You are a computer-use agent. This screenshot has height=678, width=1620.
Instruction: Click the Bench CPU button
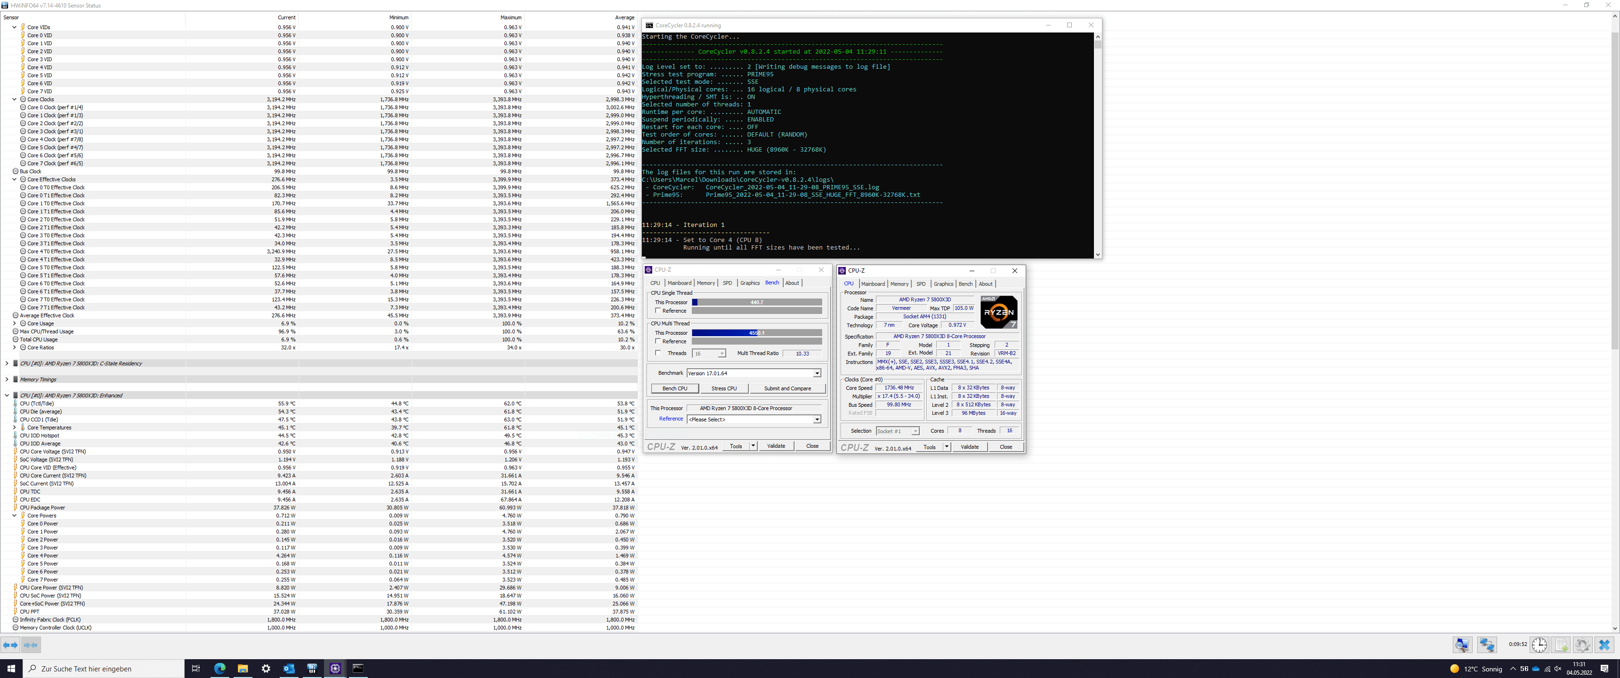[675, 389]
